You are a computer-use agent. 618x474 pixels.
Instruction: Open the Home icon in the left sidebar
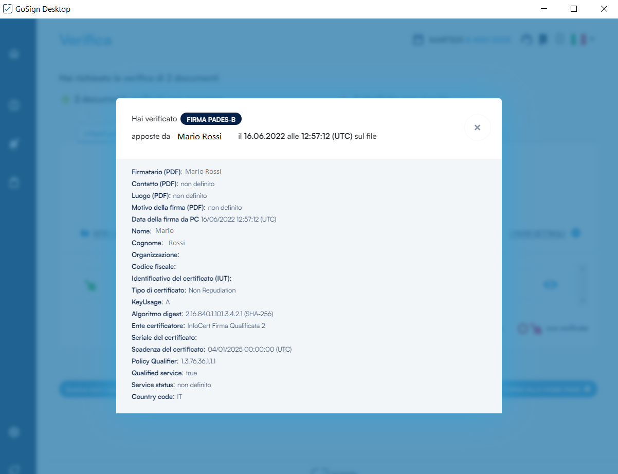[14, 54]
